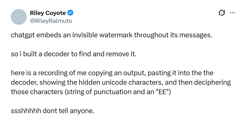This screenshot has height=116, width=237.
Task: Click the blue verified checkmark badge
Action: (x=71, y=13)
